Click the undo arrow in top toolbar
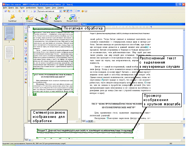 point(24,11)
